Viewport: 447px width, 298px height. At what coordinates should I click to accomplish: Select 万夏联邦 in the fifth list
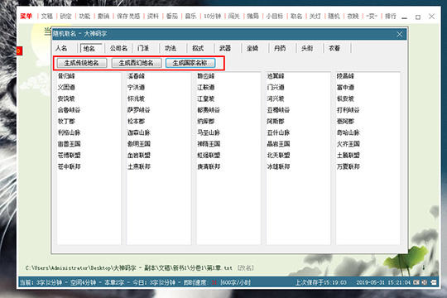(348, 166)
